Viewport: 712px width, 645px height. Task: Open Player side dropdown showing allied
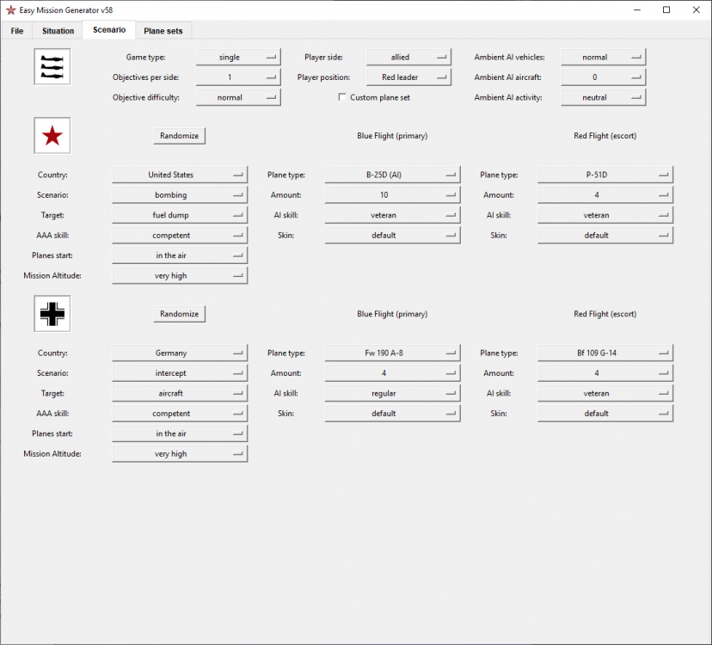(x=408, y=58)
